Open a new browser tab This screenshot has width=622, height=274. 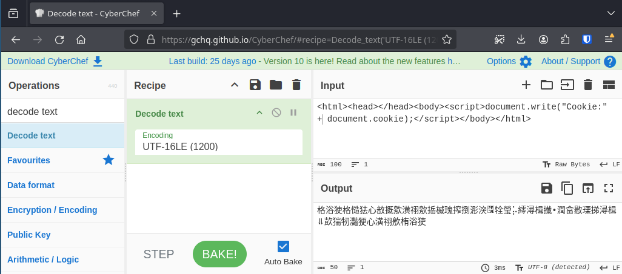coord(176,13)
